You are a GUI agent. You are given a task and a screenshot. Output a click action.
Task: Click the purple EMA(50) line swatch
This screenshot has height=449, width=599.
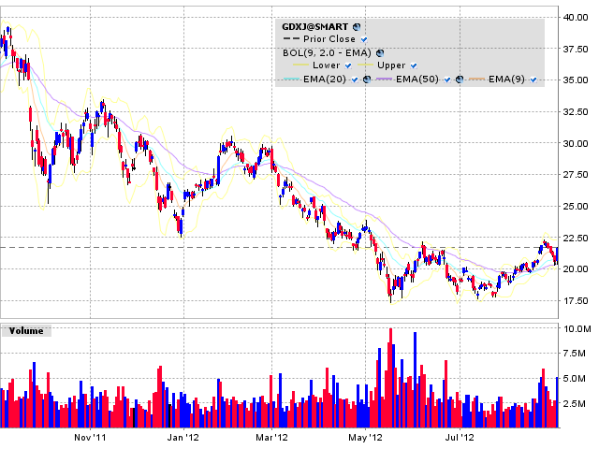pyautogui.click(x=385, y=79)
